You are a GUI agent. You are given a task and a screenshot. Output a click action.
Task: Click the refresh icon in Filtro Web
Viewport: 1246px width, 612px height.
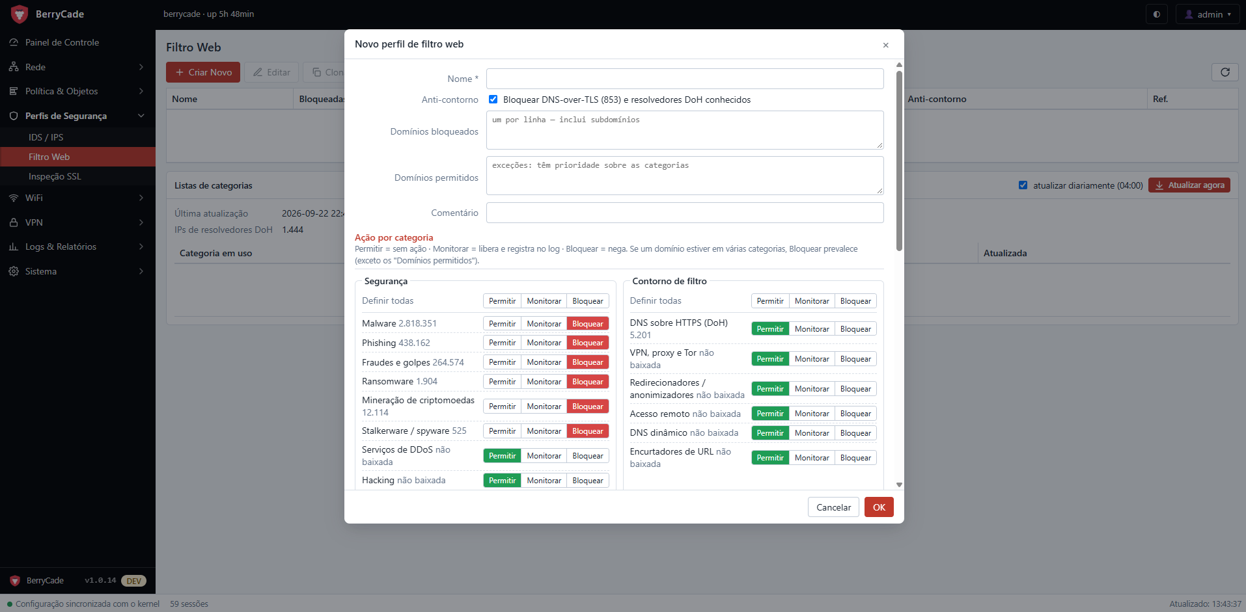[1225, 72]
